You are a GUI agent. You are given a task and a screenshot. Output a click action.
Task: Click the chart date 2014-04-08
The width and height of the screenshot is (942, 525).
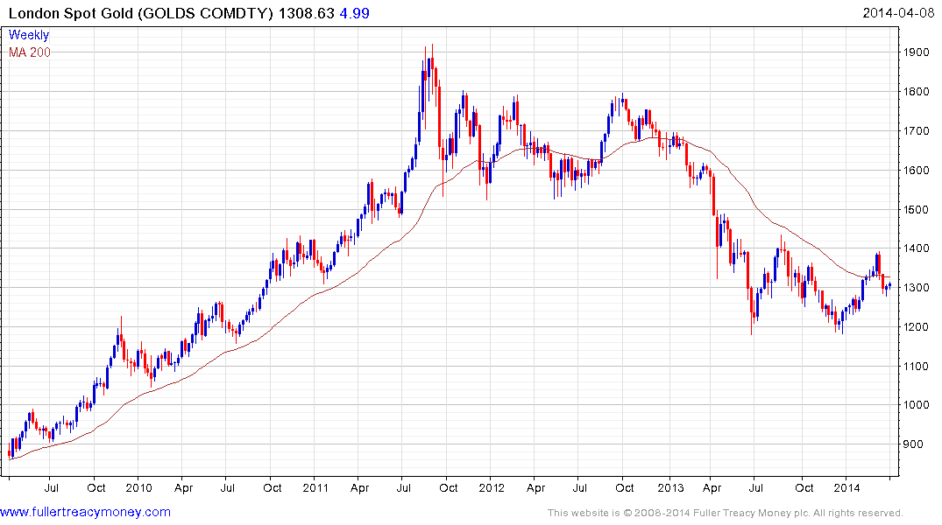click(898, 12)
